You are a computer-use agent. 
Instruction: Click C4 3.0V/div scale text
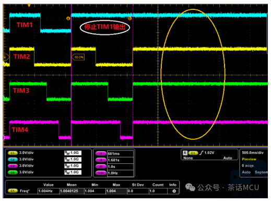pos(26,172)
